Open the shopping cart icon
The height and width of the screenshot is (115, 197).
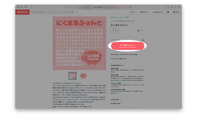(168, 12)
